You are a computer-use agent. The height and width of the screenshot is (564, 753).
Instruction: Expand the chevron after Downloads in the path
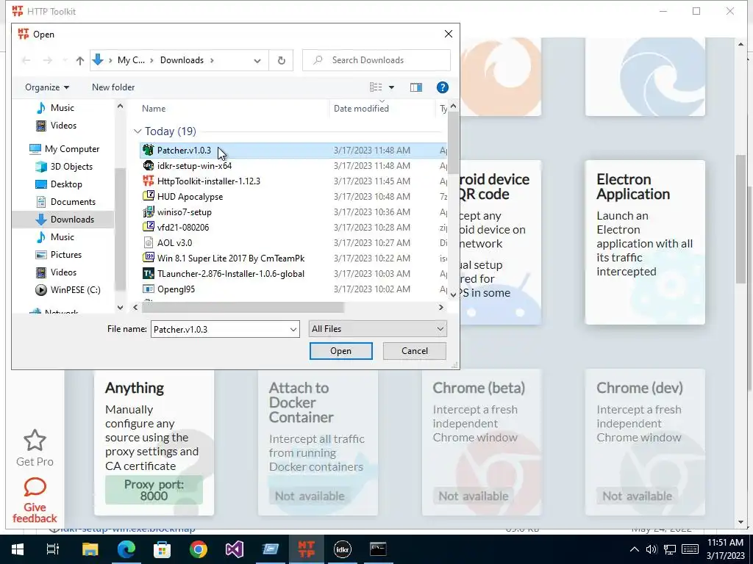pos(212,60)
